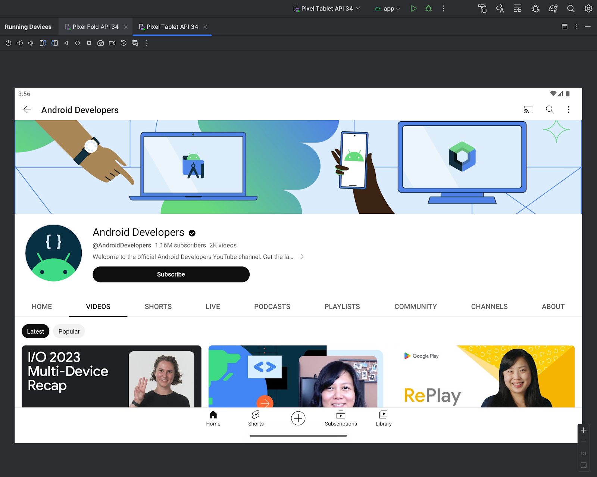The image size is (597, 477).
Task: Select the VIDEOS channel tab
Action: coord(98,306)
